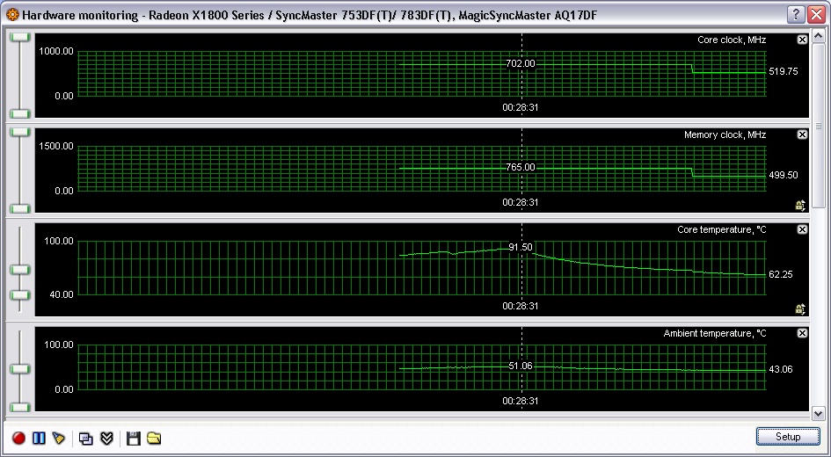831x457 pixels.
Task: Click the 'Core clock, MHz' graph label
Action: (x=732, y=40)
